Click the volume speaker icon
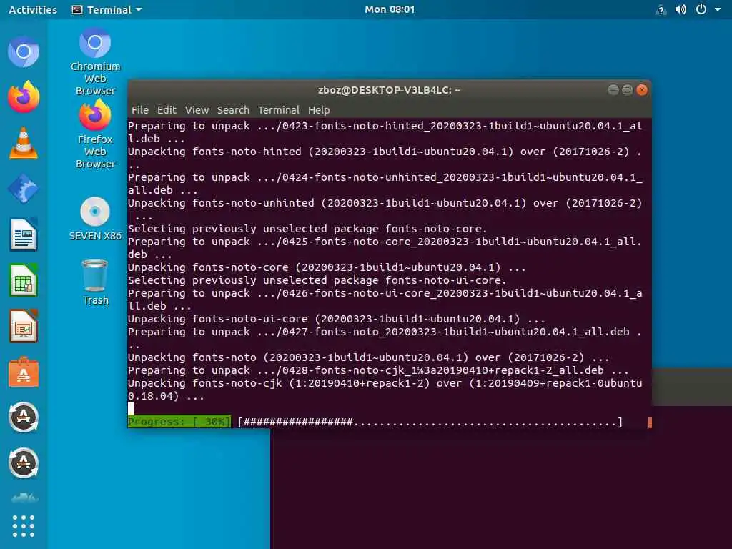The image size is (732, 549). 681,9
